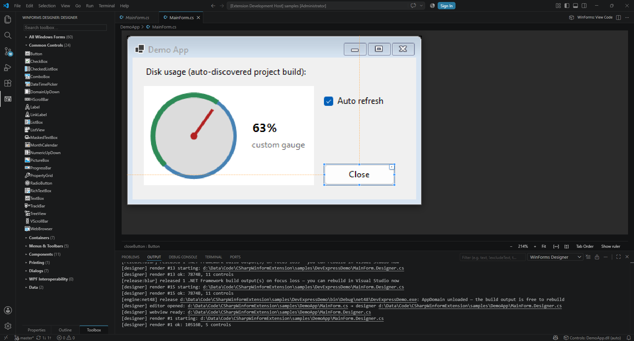The width and height of the screenshot is (634, 341).
Task: Zoom in the designer with the plus button
Action: (x=535, y=246)
